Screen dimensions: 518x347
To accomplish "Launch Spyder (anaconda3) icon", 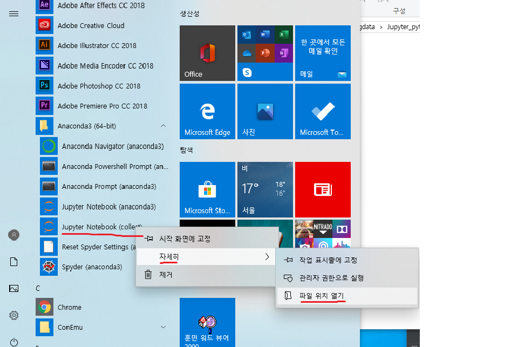I will click(x=49, y=267).
